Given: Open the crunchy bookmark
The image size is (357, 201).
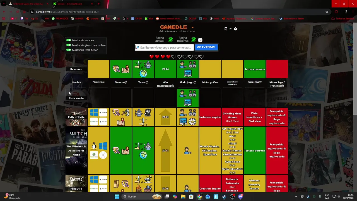Looking at the screenshot, I should click(92, 19).
